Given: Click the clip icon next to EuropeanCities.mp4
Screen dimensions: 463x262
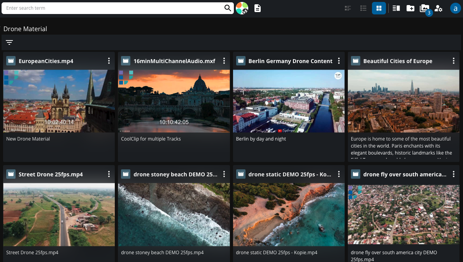Looking at the screenshot, I should pos(11,61).
